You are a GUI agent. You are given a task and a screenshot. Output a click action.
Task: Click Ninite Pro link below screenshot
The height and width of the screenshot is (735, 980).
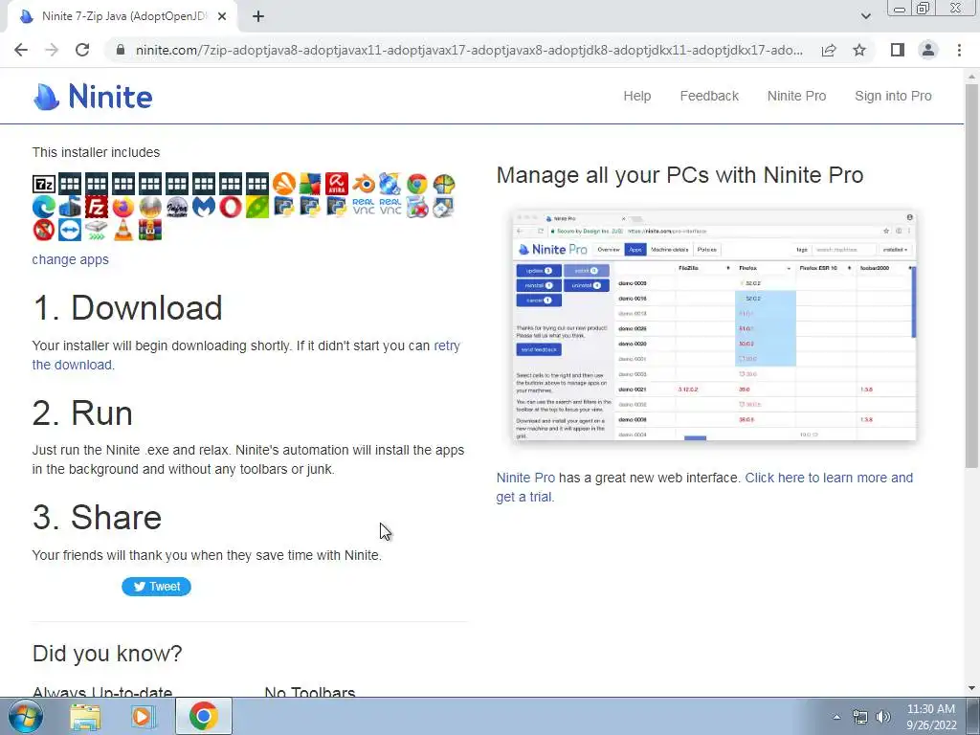pyautogui.click(x=525, y=478)
